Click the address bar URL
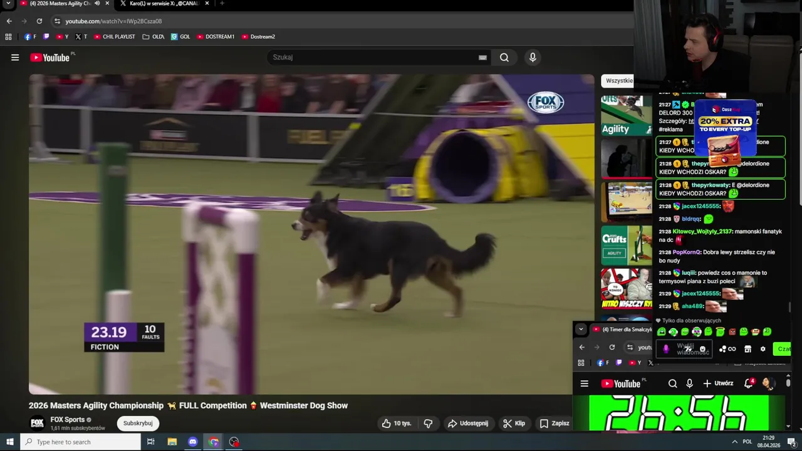 pos(113,21)
